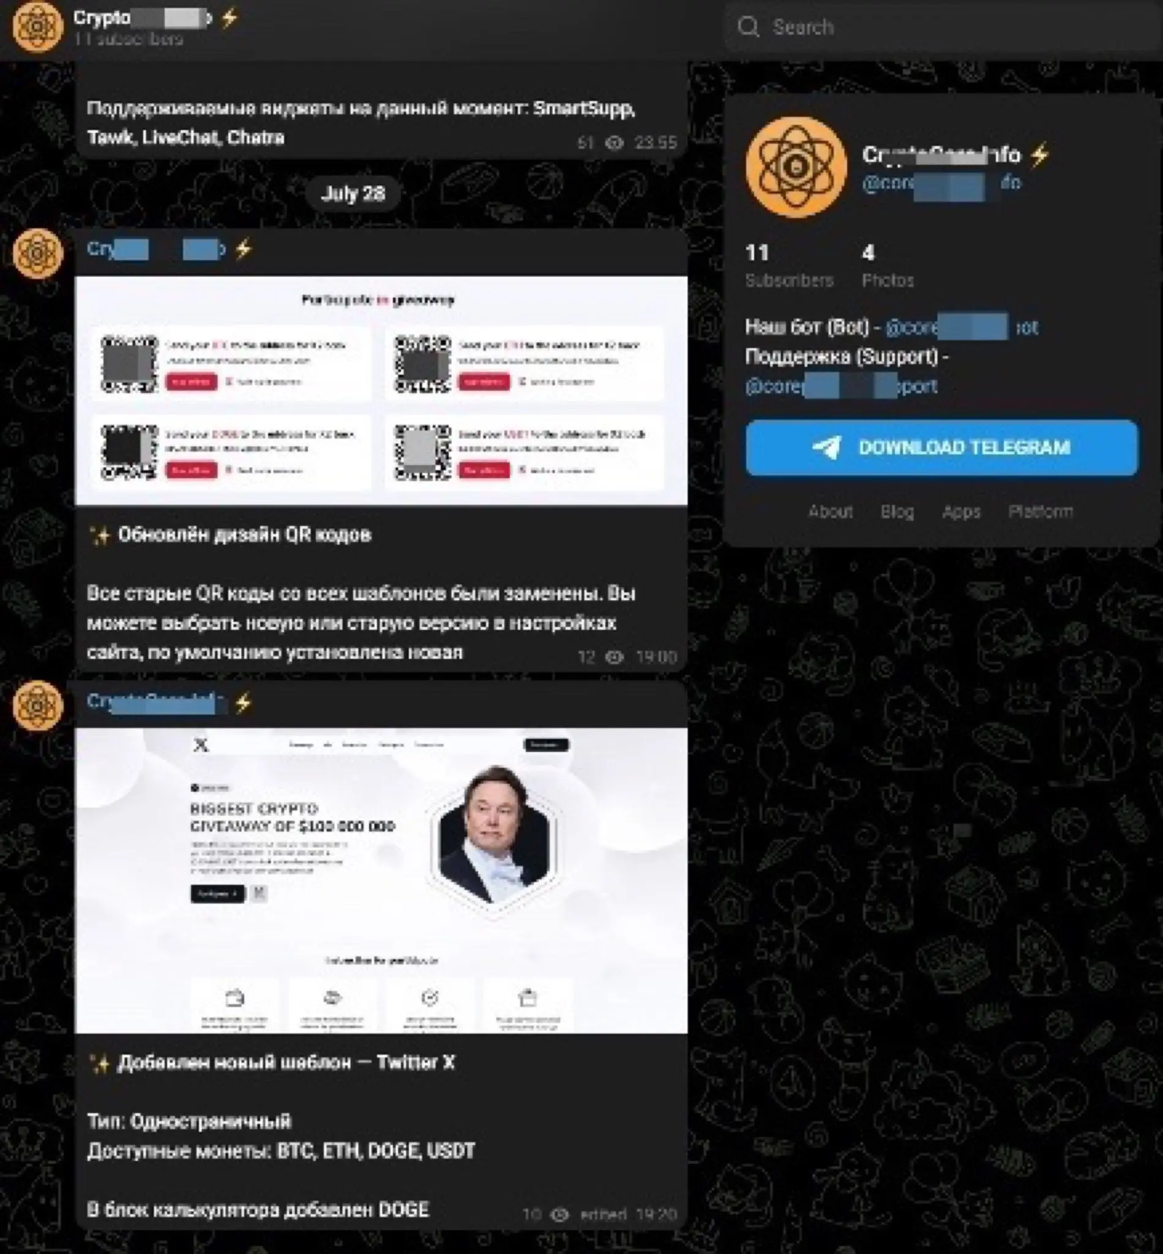Click the avatar beside the Twitter X post
Image resolution: width=1163 pixels, height=1254 pixels.
[x=38, y=705]
